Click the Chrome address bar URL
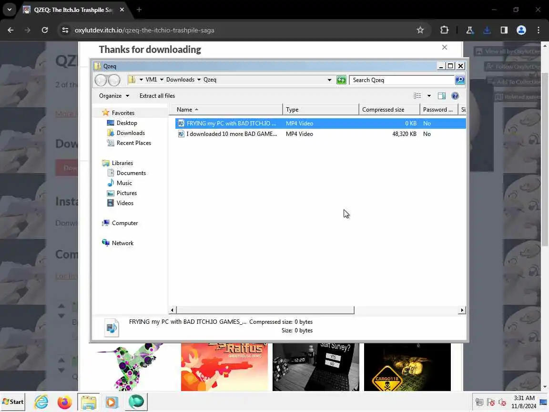 (x=144, y=30)
